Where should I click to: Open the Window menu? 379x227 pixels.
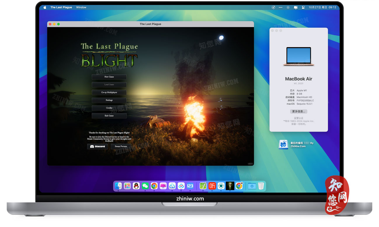coord(81,7)
